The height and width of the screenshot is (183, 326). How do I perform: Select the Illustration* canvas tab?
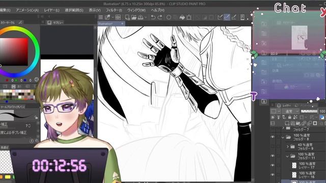point(111,24)
